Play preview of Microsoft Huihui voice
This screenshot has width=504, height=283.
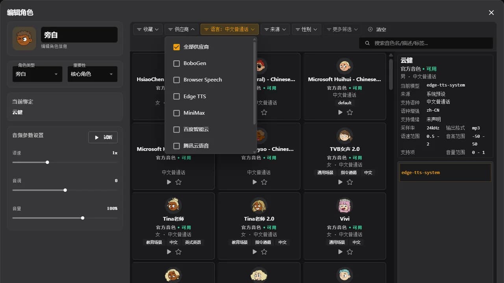pos(340,112)
